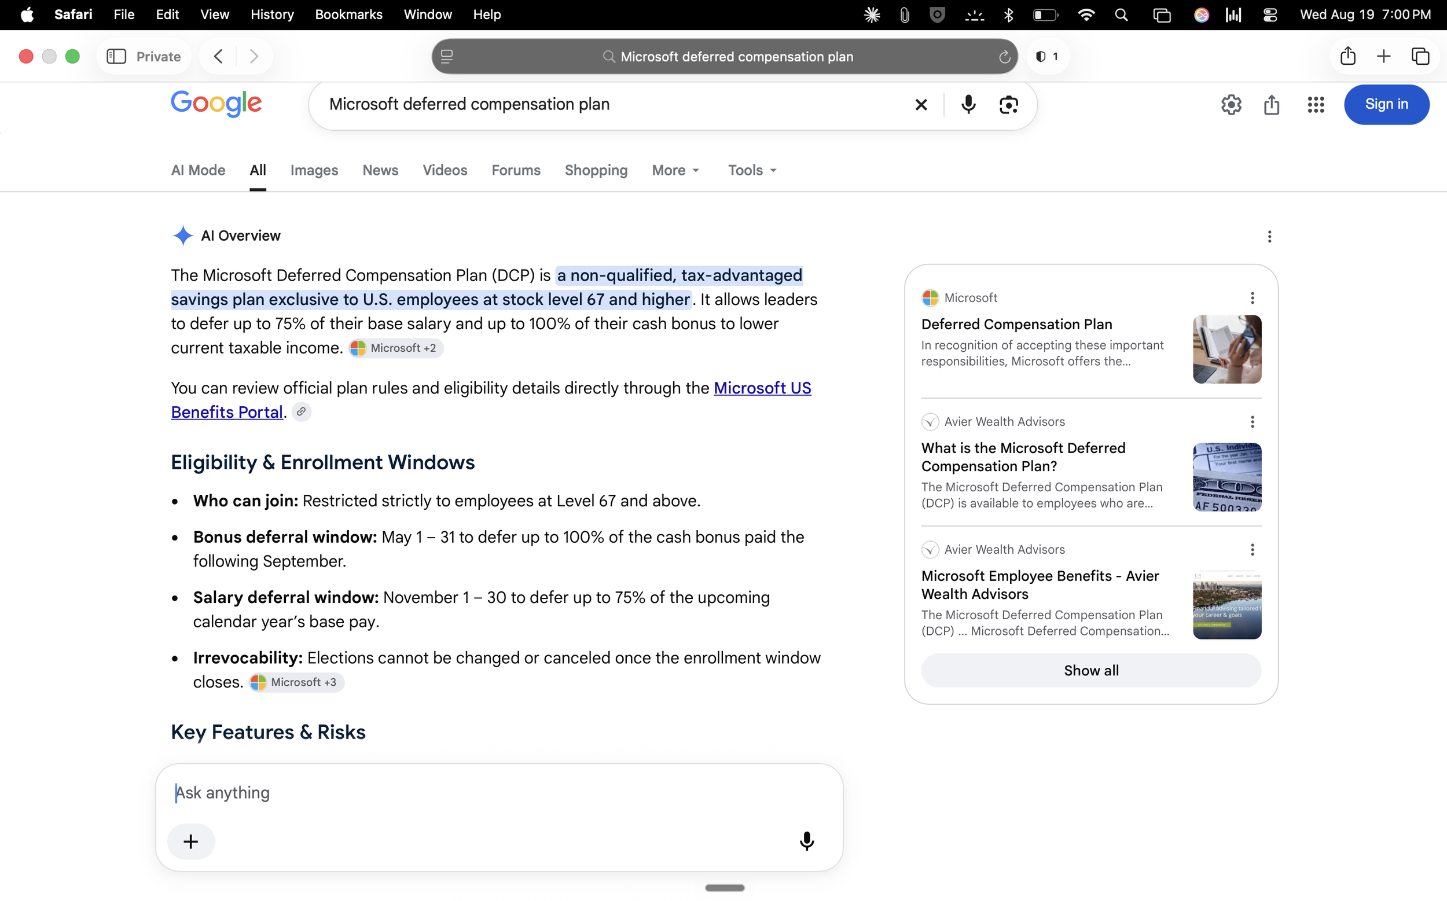The width and height of the screenshot is (1447, 901).
Task: Open the Bookmarks menu
Action: click(348, 15)
